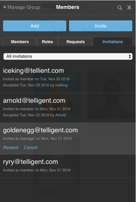Select the Invitations tab
136x202 pixels.
click(x=113, y=42)
